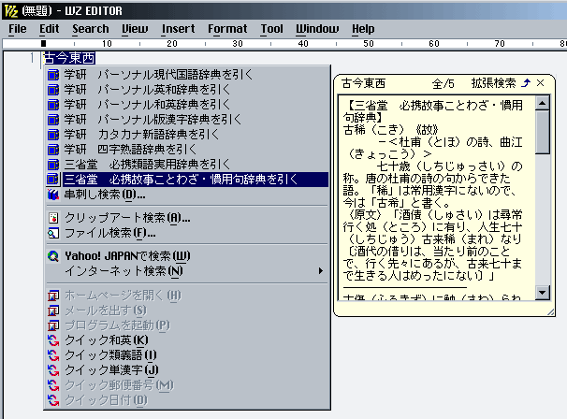Viewport: 567px width, 419px height.
Task: Click scroll-down arrow in dictionary popup
Action: click(542, 292)
